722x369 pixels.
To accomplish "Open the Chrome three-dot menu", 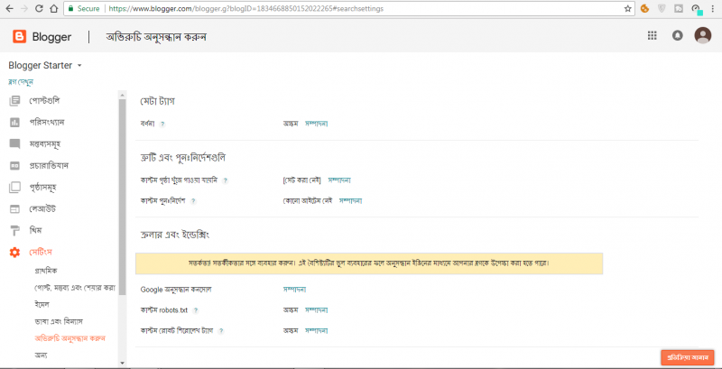I will click(713, 8).
